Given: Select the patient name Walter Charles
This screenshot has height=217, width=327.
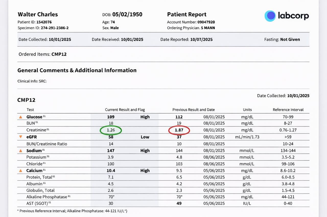Looking at the screenshot, I should (x=38, y=15).
